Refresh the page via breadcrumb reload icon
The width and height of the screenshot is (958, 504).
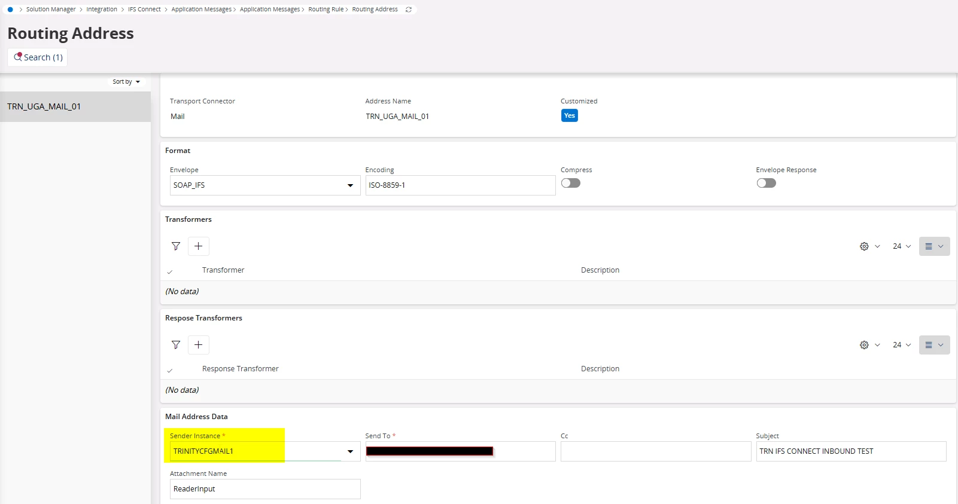pos(409,10)
